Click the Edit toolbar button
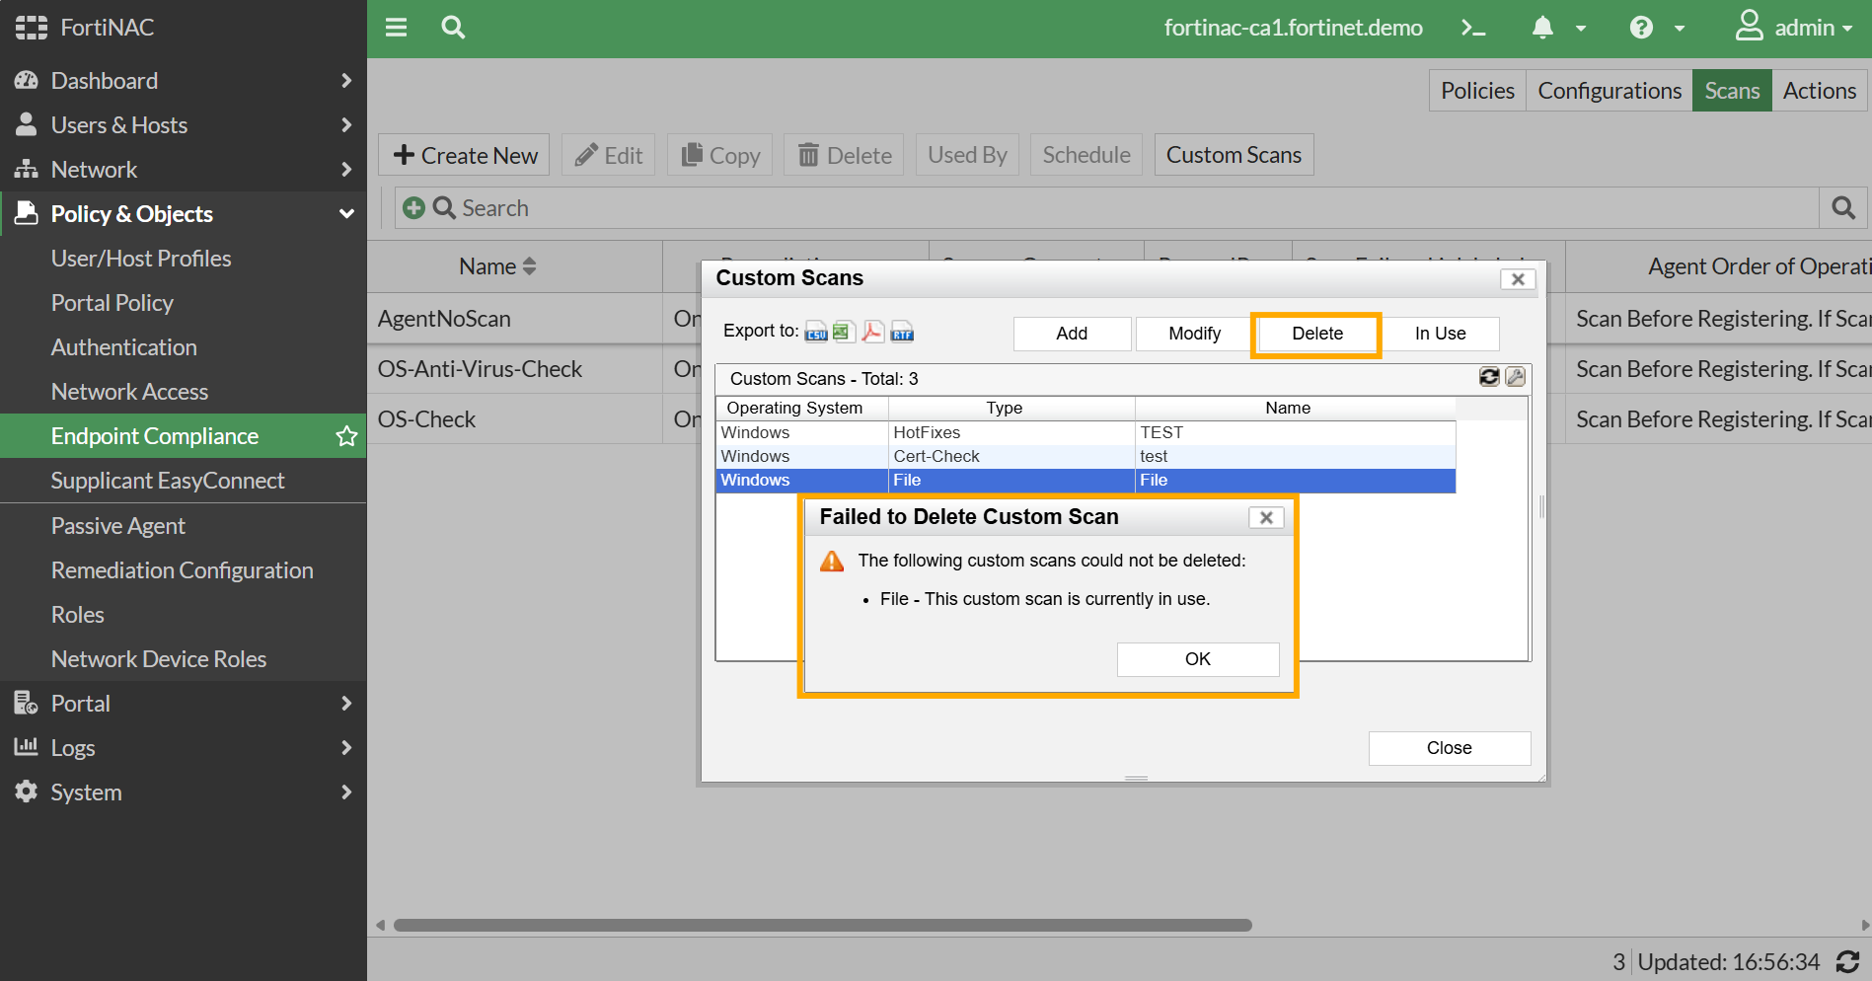Image resolution: width=1872 pixels, height=981 pixels. point(609,155)
